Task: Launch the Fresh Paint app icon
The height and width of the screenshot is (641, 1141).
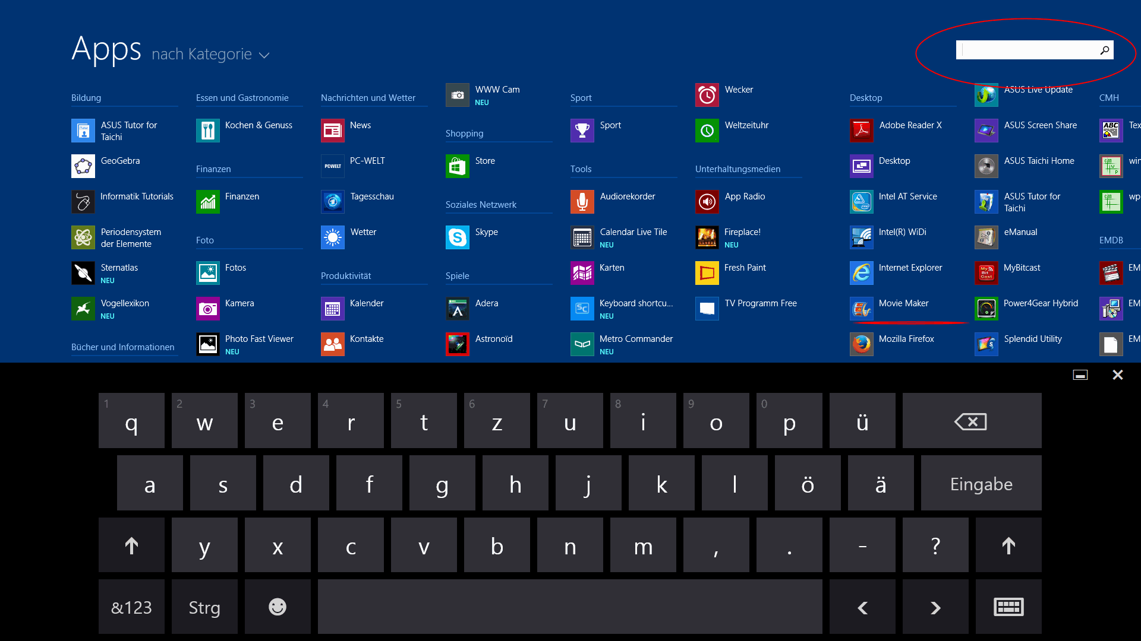Action: 707,273
